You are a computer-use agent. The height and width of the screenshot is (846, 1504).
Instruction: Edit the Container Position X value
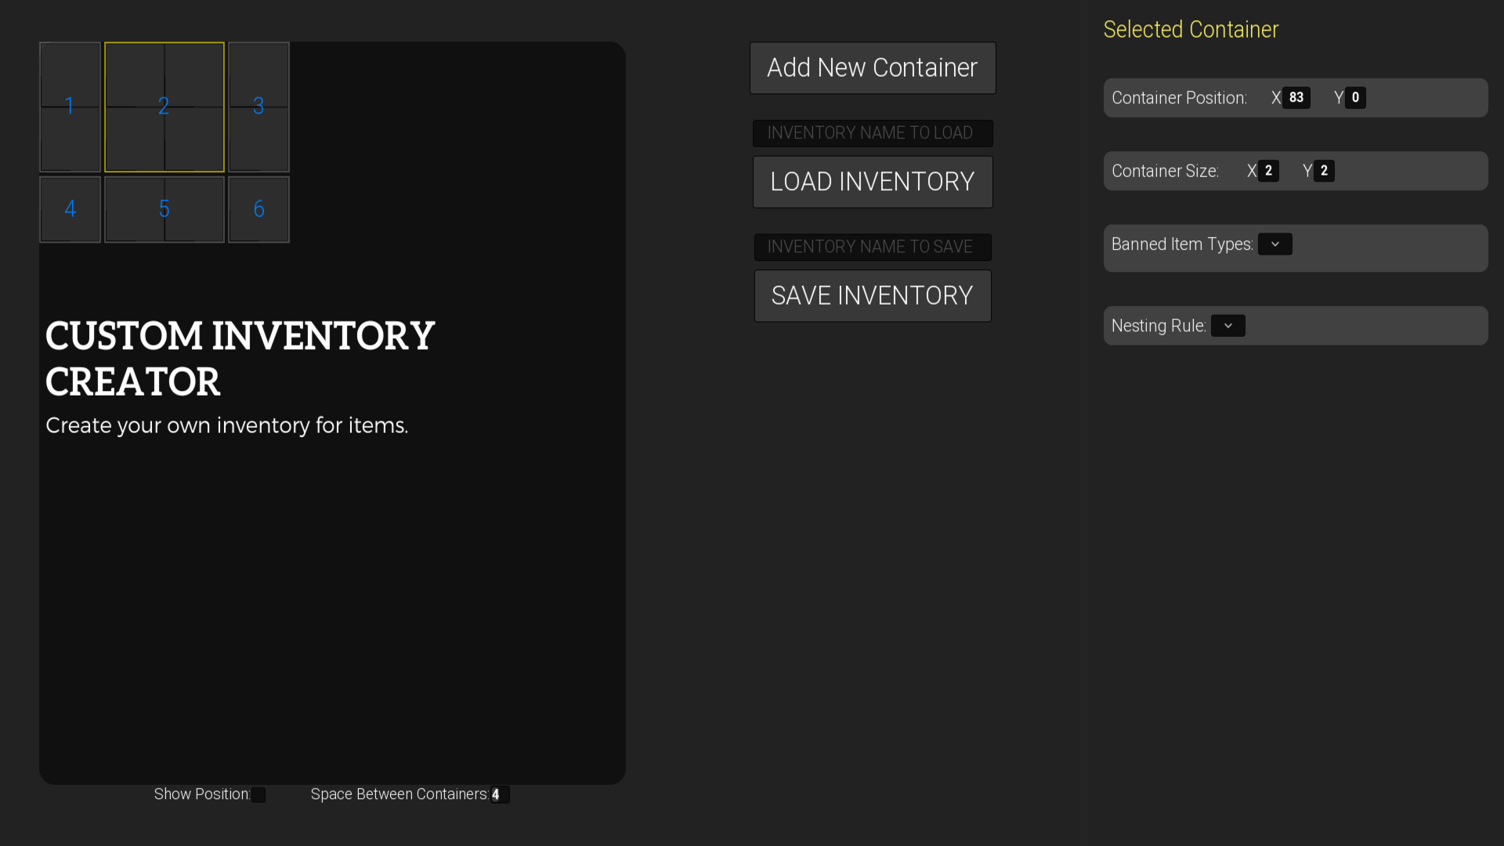(1295, 97)
